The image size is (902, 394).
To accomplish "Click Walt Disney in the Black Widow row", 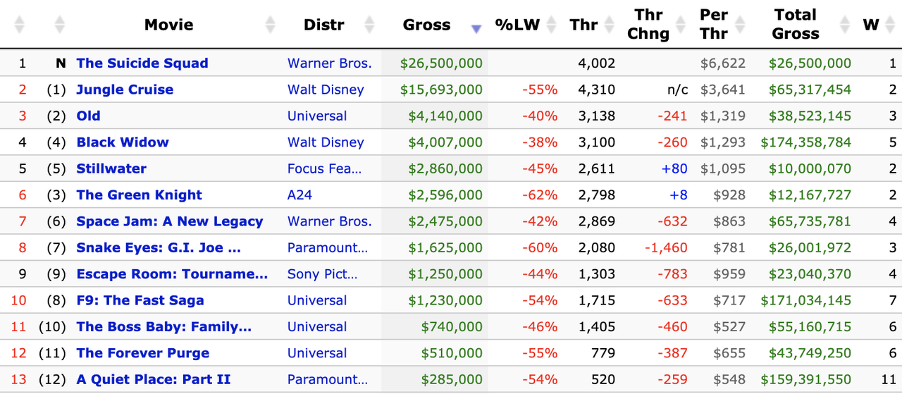I will (326, 142).
